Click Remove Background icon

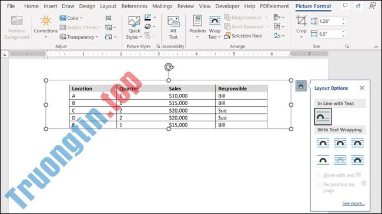click(16, 27)
